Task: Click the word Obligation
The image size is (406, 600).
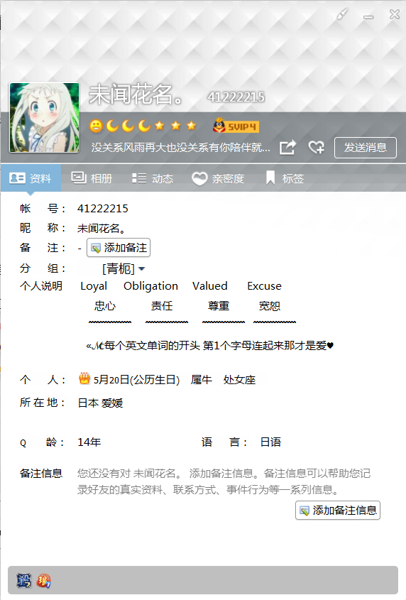Action: pos(150,286)
